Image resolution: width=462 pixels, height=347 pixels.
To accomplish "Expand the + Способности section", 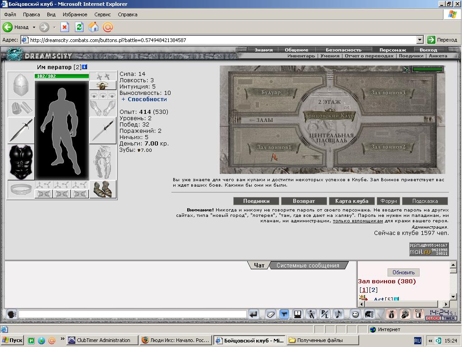I will coord(144,99).
